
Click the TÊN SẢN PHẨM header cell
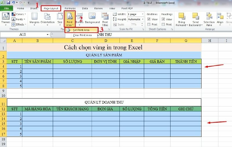pos(38,61)
